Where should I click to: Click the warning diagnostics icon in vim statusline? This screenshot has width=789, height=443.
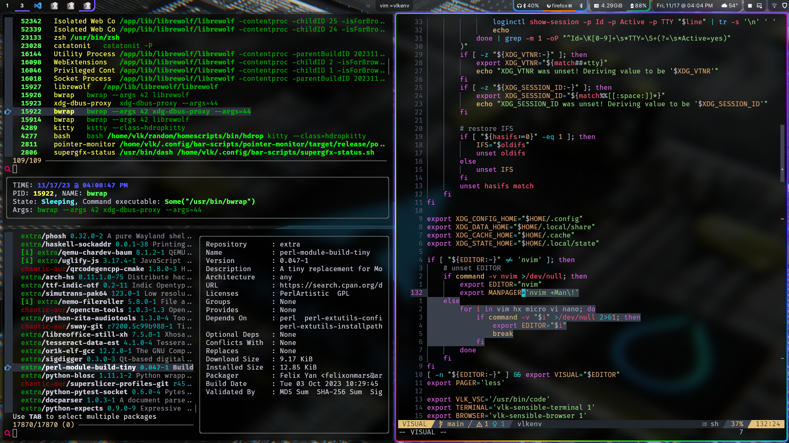479,424
